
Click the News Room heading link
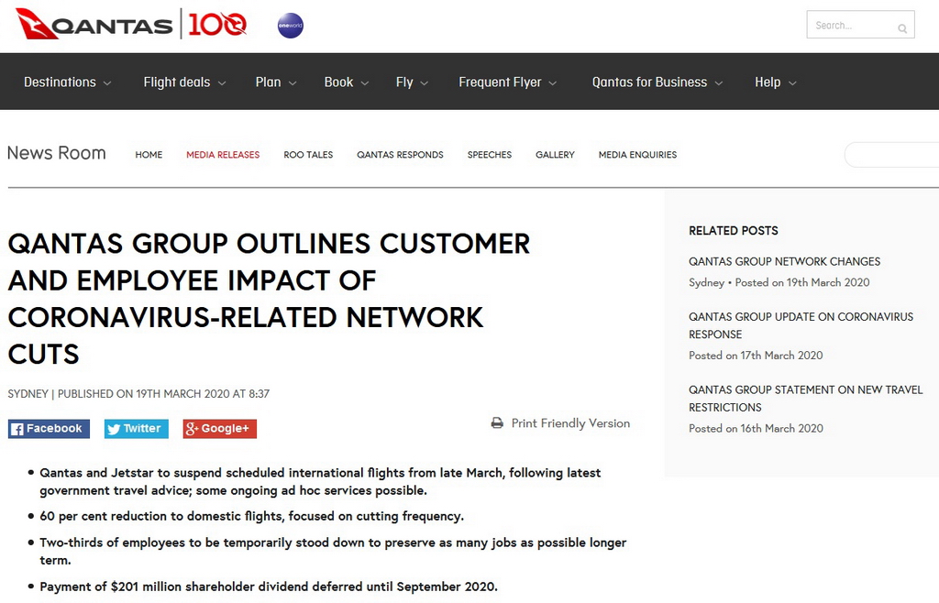coord(56,153)
